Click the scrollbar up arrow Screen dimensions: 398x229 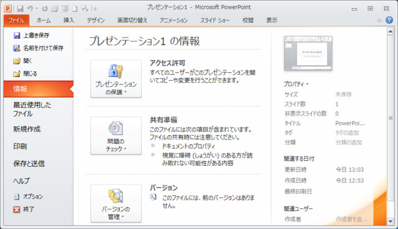click(x=390, y=32)
